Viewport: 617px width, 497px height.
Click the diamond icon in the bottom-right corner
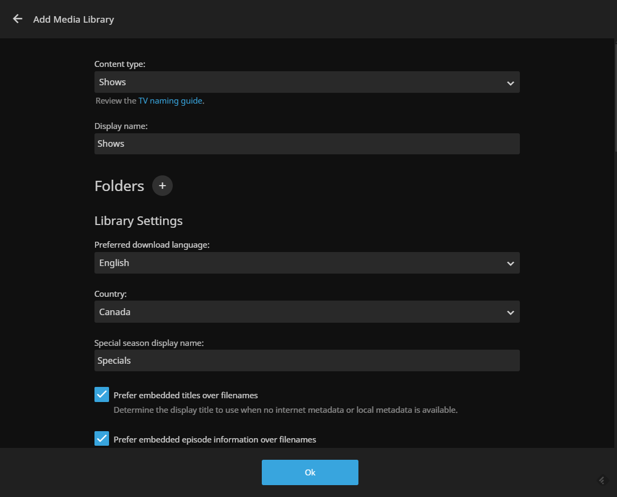click(x=603, y=480)
